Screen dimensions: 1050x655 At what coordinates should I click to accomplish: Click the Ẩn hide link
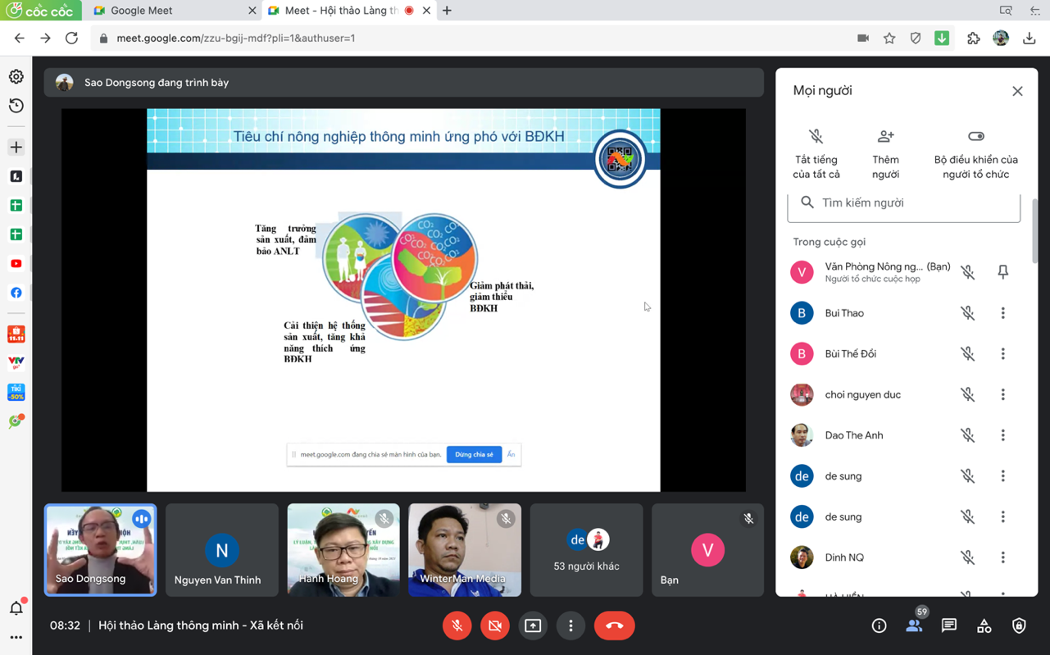coord(511,454)
